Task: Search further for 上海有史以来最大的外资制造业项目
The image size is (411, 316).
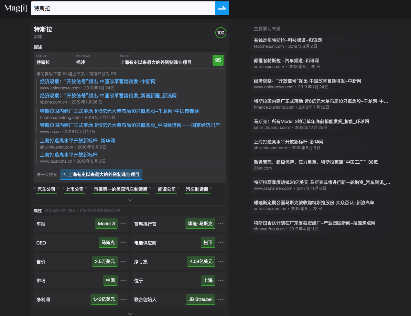Action: tap(101, 175)
